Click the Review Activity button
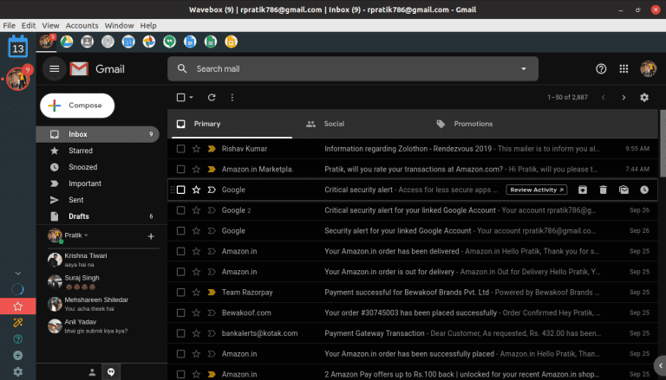 click(537, 190)
